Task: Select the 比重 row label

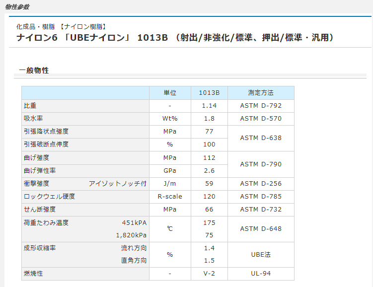Action: point(30,106)
